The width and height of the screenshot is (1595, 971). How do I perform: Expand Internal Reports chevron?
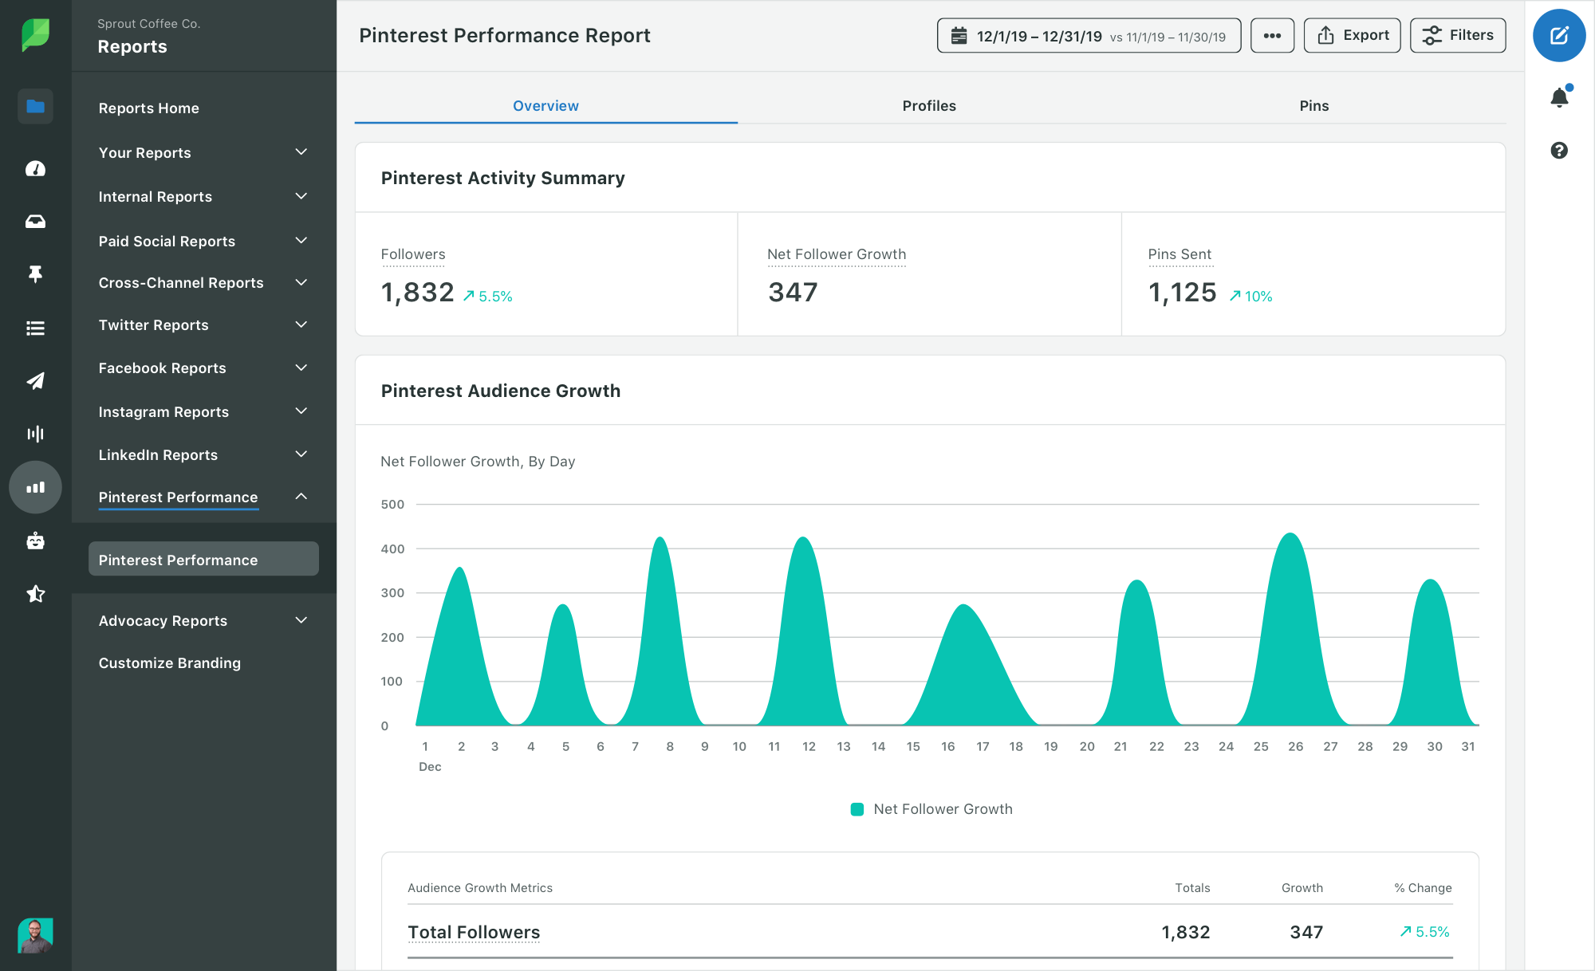(x=301, y=196)
